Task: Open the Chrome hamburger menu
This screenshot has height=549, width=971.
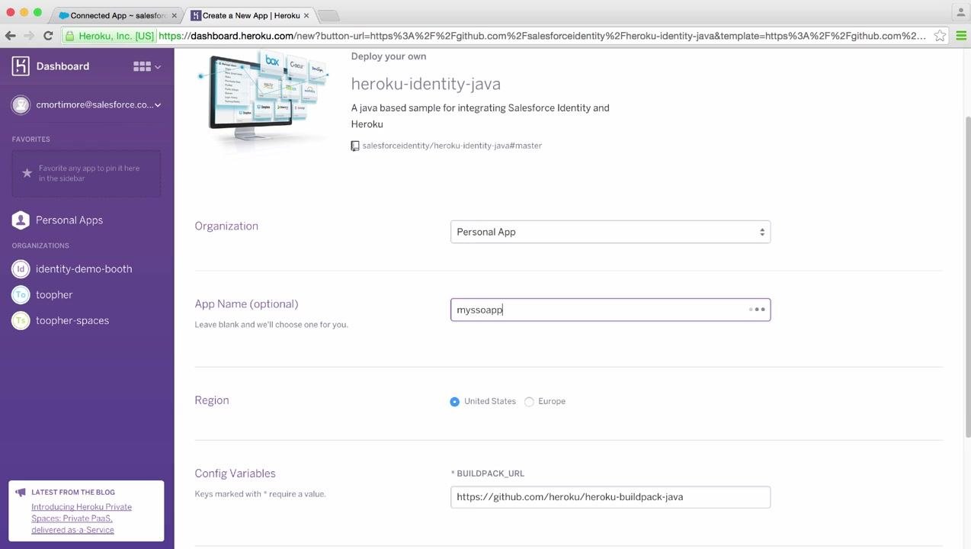Action: point(961,36)
